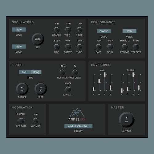Screen dimensions: 154x154
Task: Click the KEY TRCK knob
Action: tap(62, 72)
